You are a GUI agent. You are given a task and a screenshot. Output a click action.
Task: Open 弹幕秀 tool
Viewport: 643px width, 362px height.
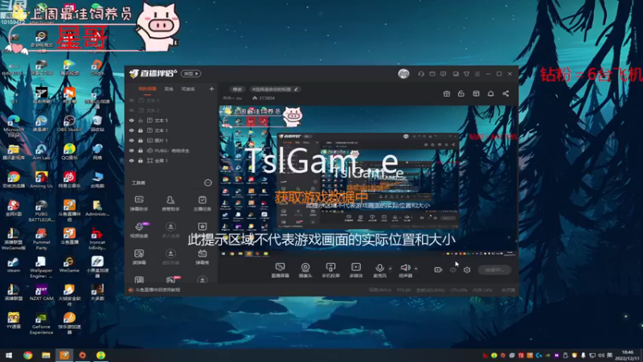pyautogui.click(x=203, y=257)
